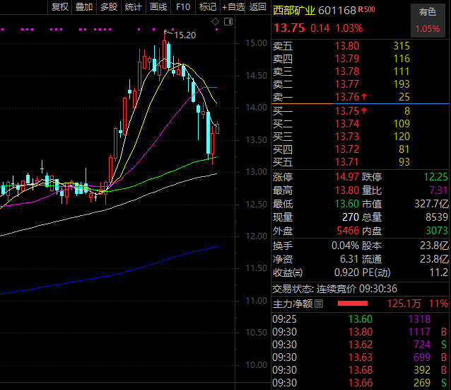The image size is (451, 390).
Task: Activate the 画线 drawing tool
Action: click(x=158, y=7)
